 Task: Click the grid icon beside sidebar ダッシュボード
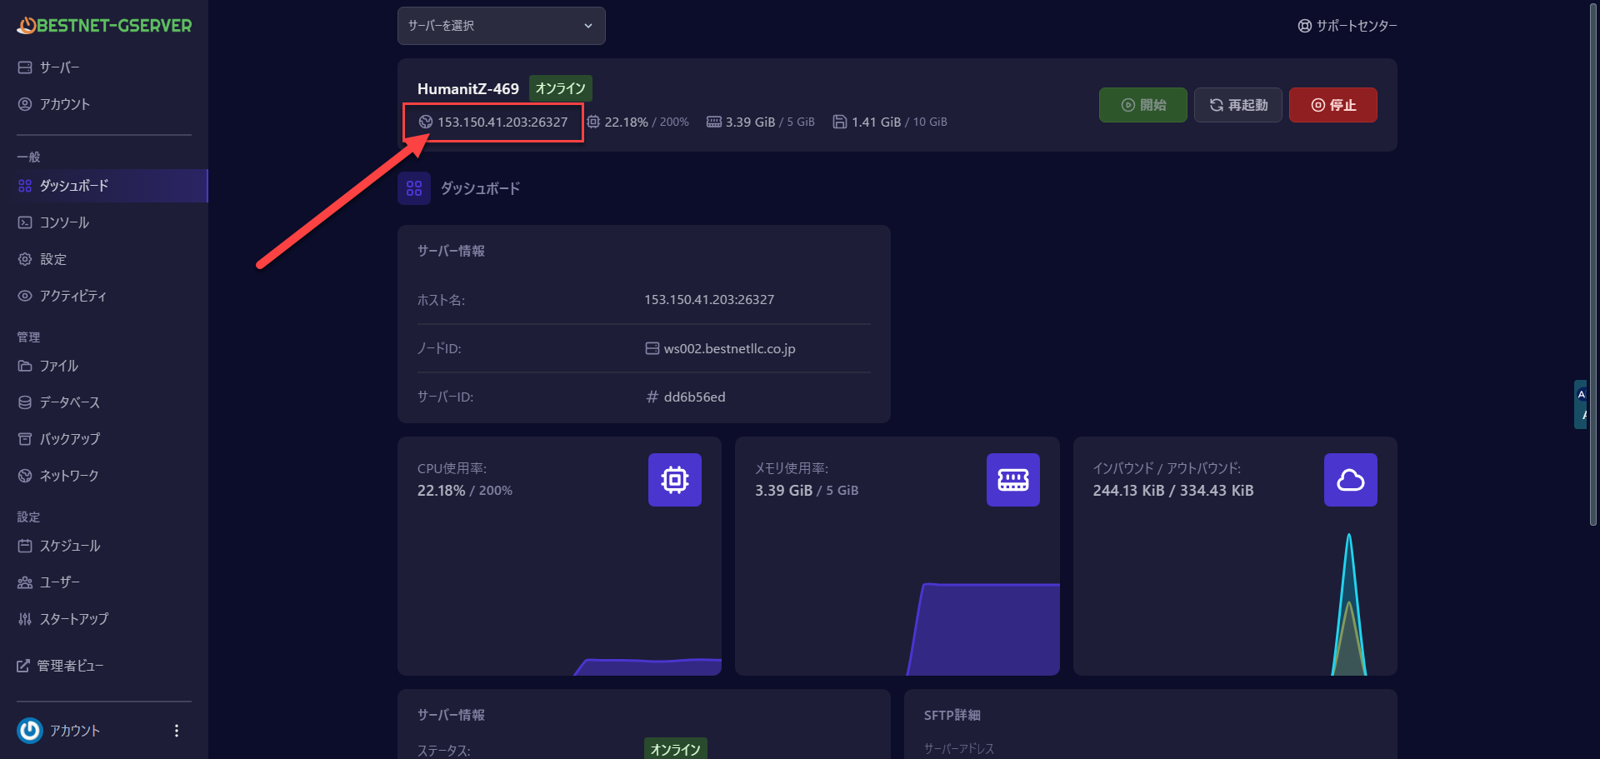coord(25,186)
